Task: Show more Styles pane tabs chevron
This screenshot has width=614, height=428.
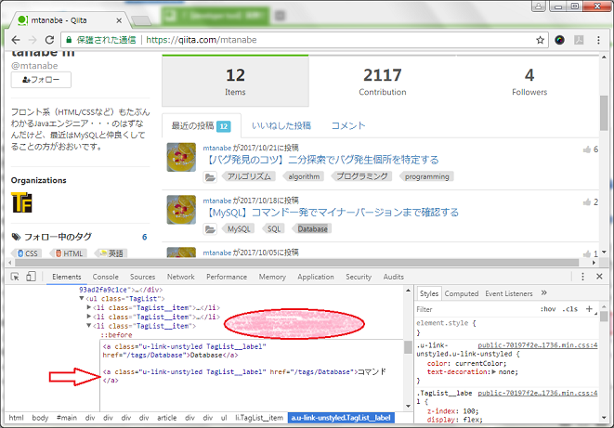Action: coord(544,293)
